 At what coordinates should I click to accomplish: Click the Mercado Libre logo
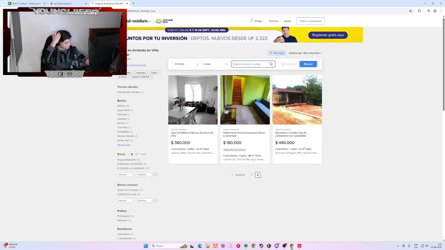pos(164,21)
